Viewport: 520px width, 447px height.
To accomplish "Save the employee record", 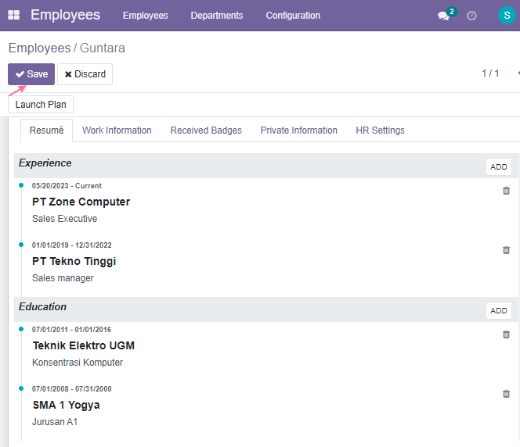I will [x=31, y=74].
